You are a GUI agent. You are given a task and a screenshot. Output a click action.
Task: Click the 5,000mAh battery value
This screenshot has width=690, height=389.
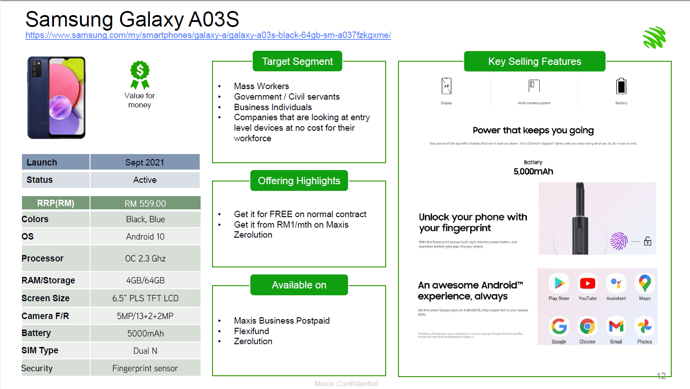click(x=533, y=171)
